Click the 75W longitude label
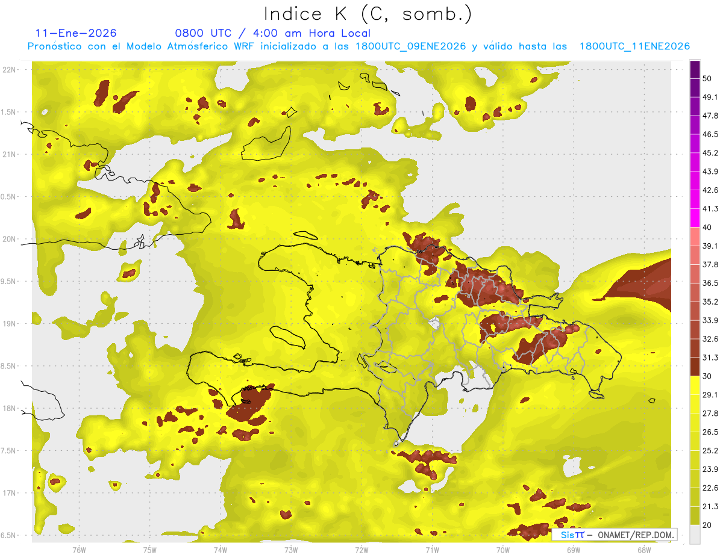This screenshot has width=723, height=558. (x=149, y=550)
